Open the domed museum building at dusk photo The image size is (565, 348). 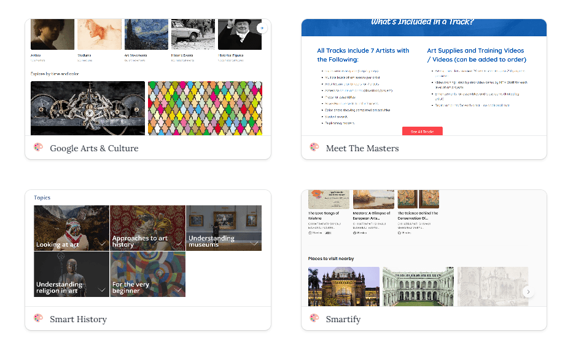[344, 287]
